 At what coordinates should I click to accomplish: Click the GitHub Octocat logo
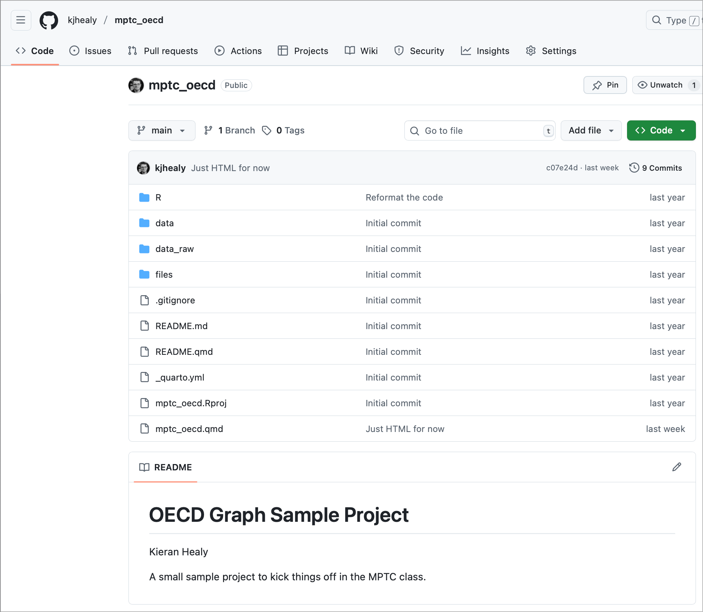point(49,20)
